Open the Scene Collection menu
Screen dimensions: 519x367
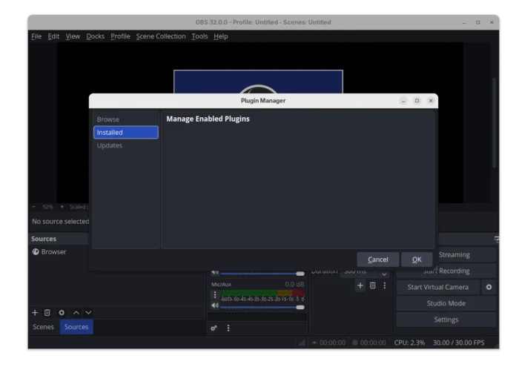pos(161,36)
